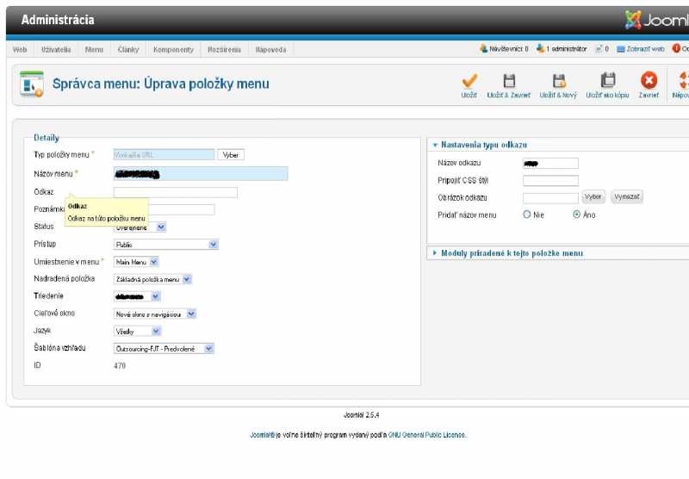This screenshot has height=479, width=689.
Task: Click the Uložiť & Nový icon
Action: (x=559, y=81)
